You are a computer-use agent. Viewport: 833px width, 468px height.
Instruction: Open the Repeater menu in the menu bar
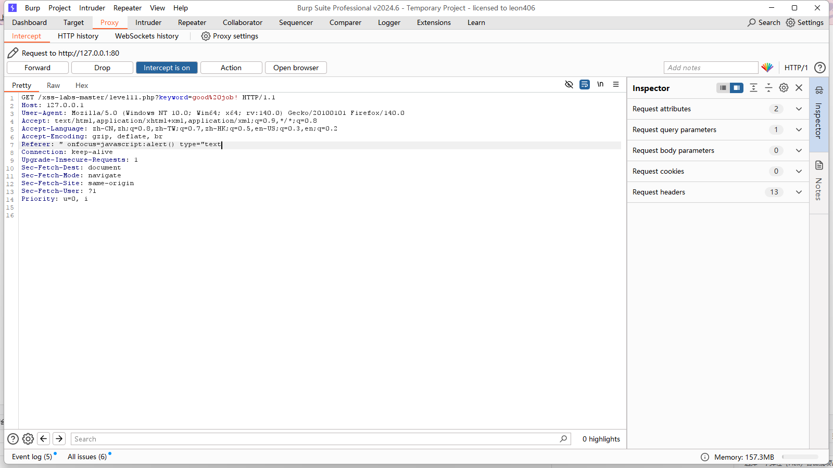click(x=128, y=8)
